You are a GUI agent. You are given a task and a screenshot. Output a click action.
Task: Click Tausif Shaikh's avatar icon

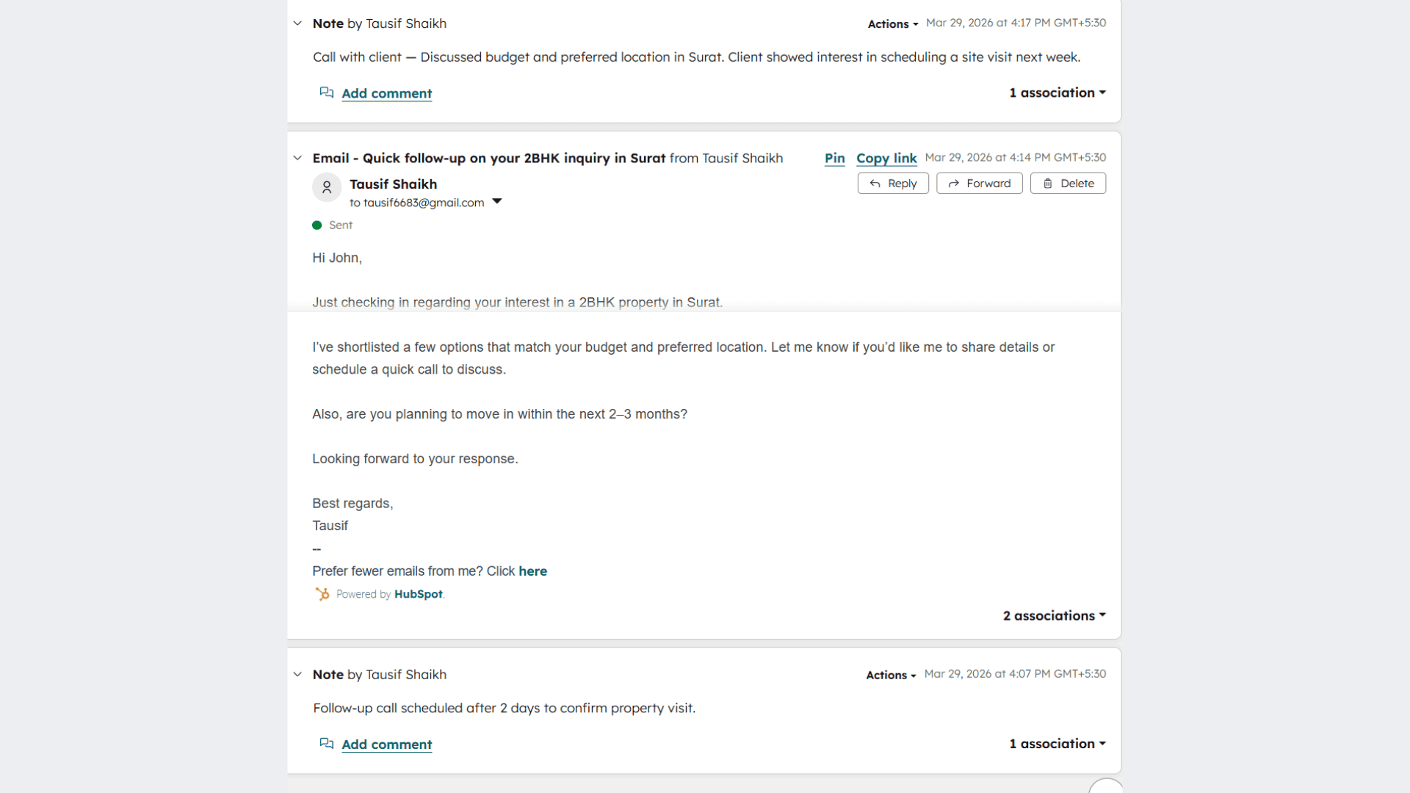(x=327, y=187)
